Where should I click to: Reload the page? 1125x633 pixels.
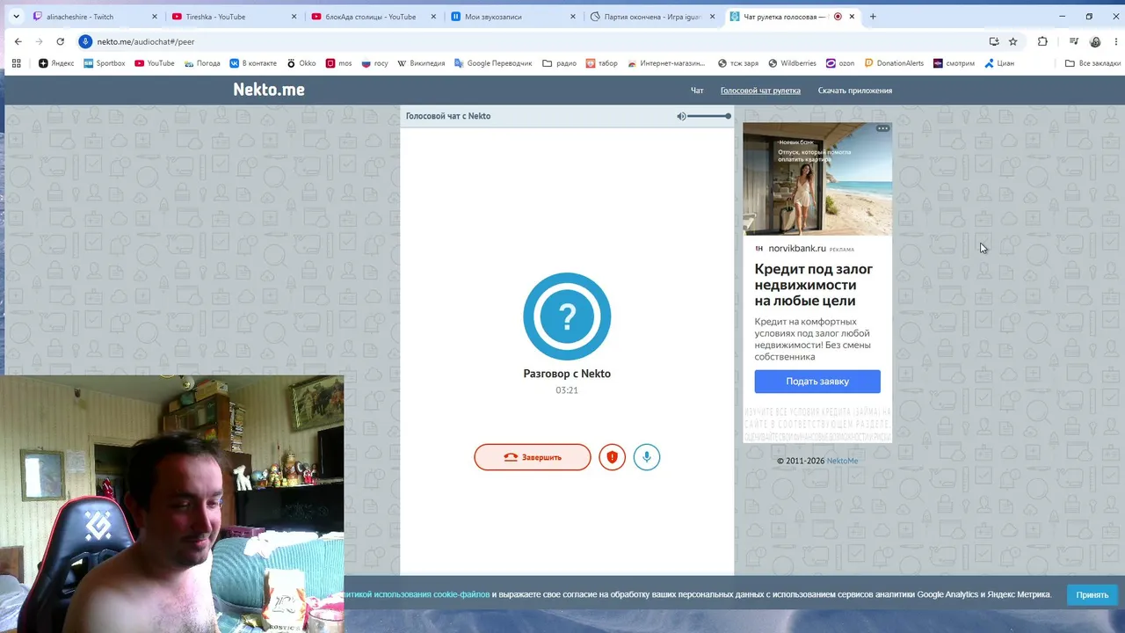pos(61,41)
